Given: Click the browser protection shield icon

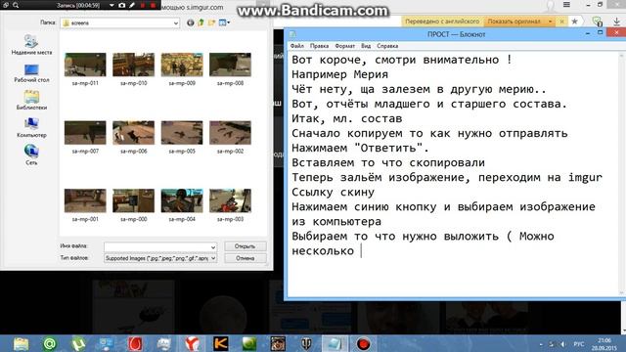Looking at the screenshot, I should [x=597, y=22].
